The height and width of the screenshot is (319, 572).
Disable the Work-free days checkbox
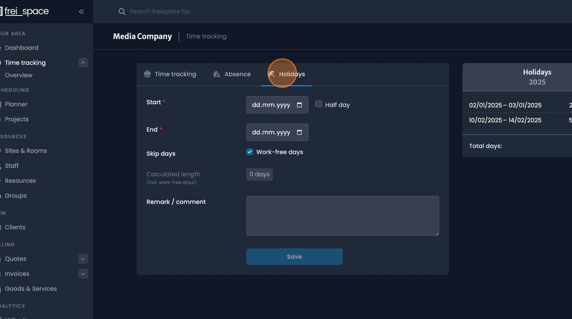pos(249,152)
